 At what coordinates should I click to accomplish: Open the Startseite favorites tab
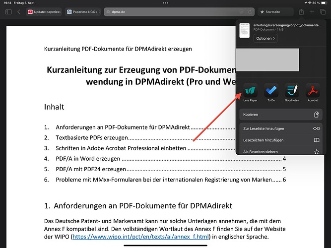275,12
